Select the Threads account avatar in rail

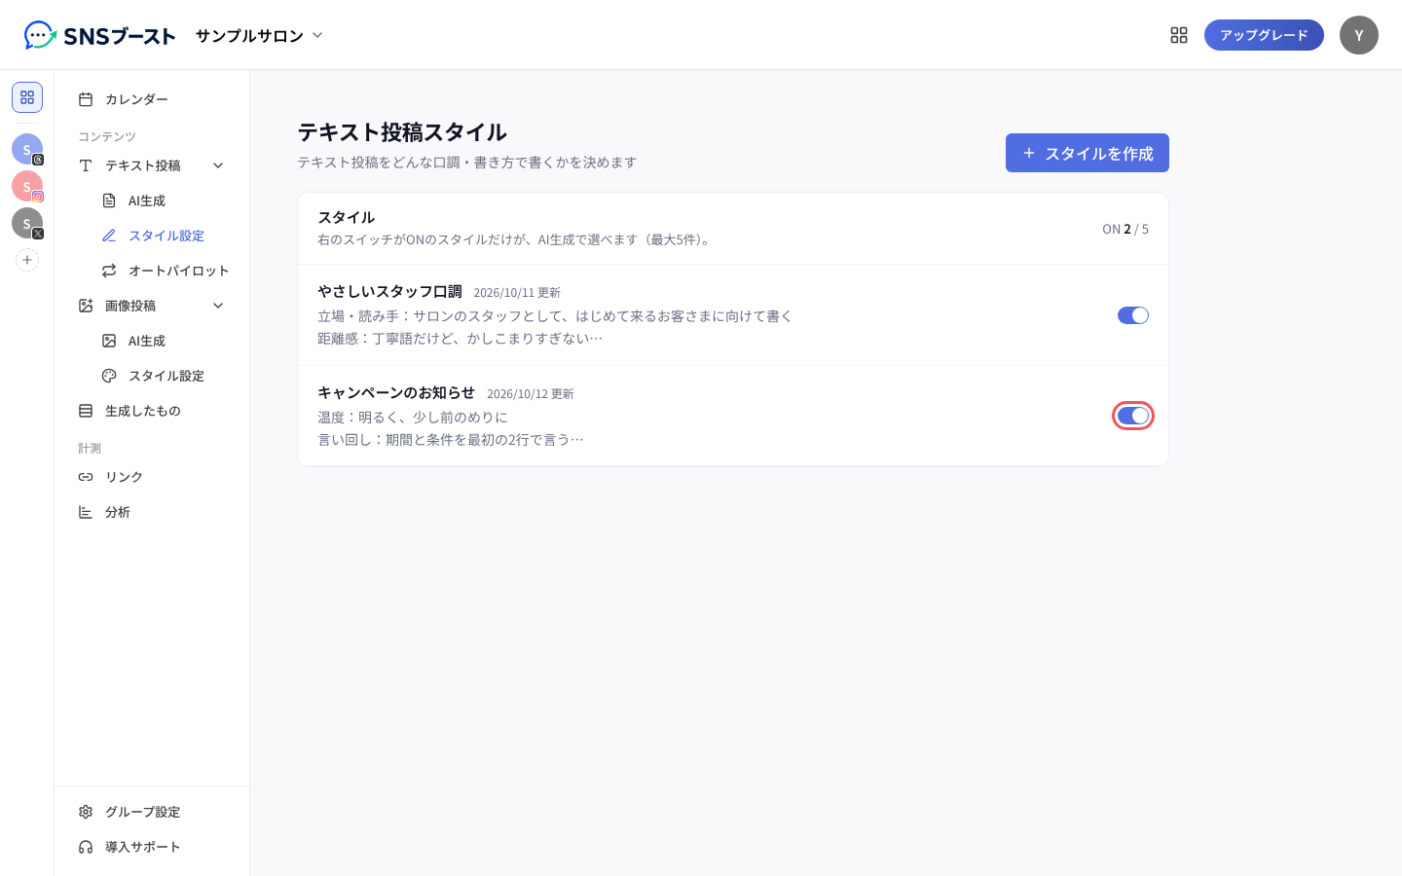[27, 149]
